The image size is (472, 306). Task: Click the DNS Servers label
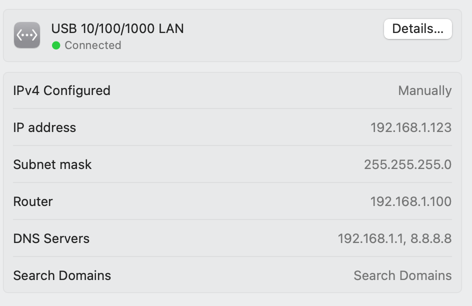[x=51, y=238]
